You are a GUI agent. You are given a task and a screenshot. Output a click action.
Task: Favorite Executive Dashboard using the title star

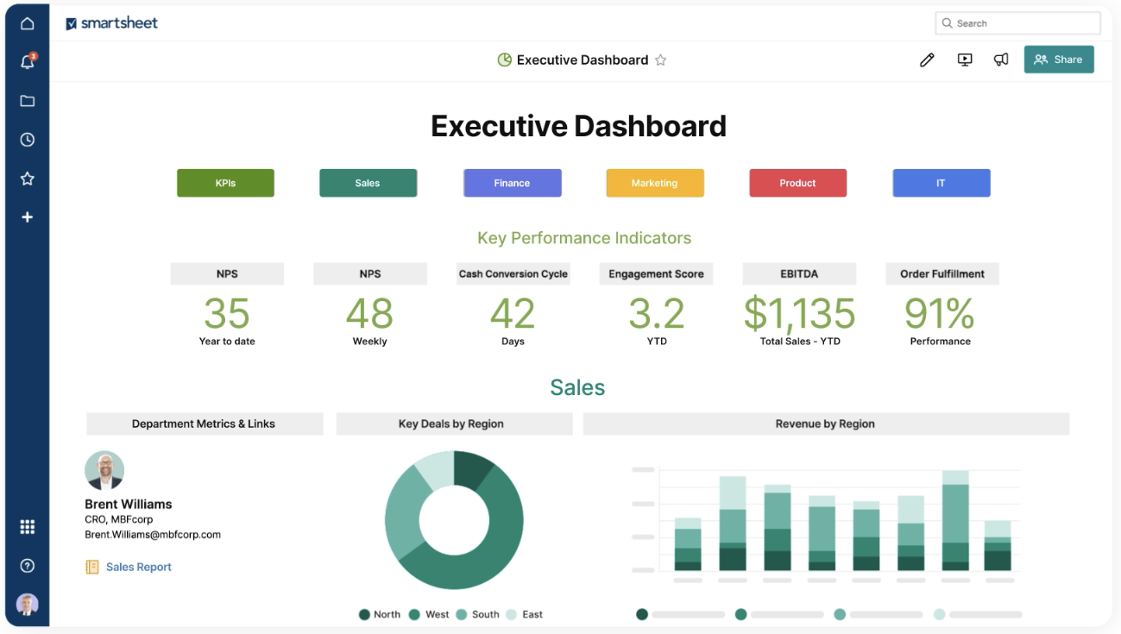pyautogui.click(x=660, y=60)
